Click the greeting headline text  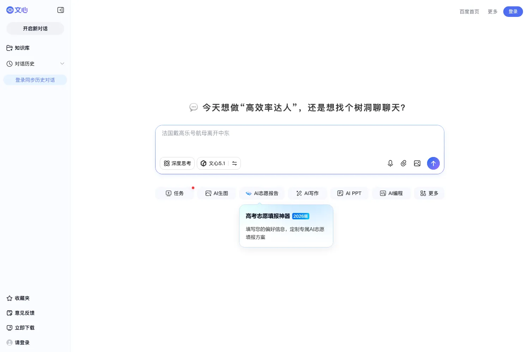point(304,107)
